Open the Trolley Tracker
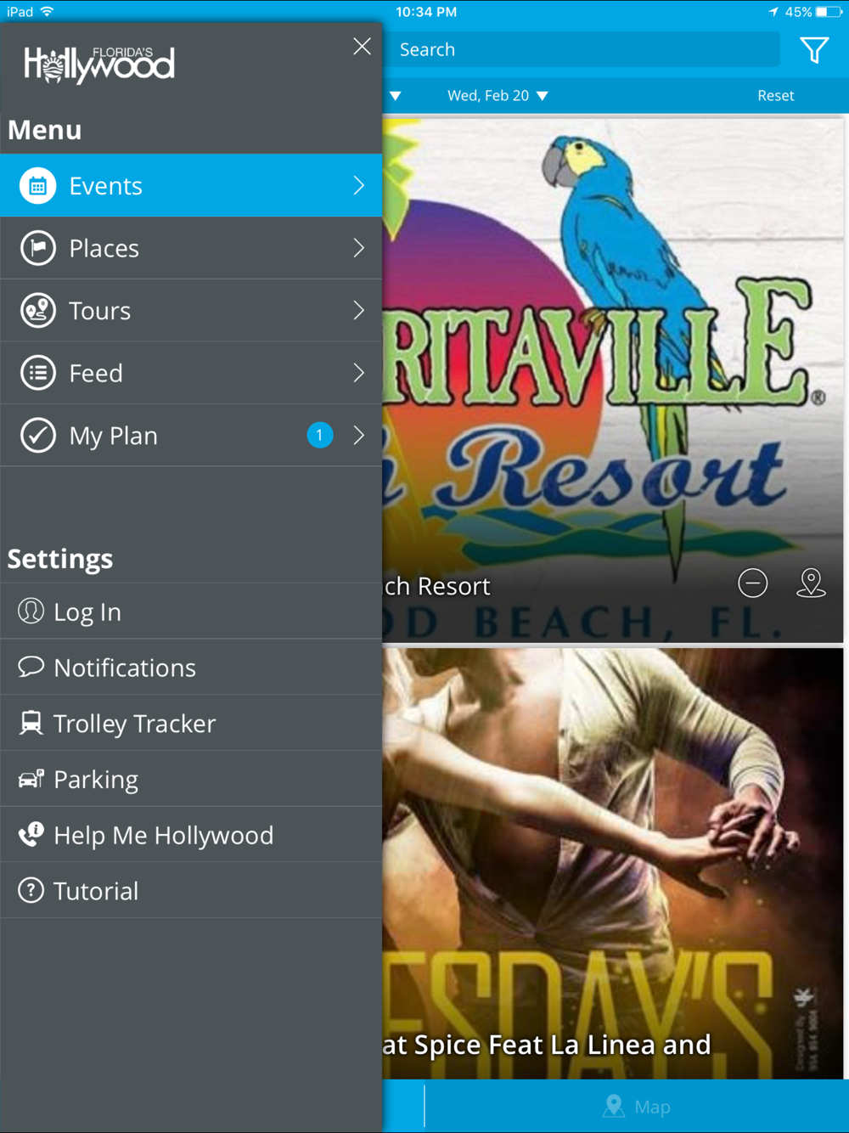This screenshot has height=1133, width=849. pos(191,723)
